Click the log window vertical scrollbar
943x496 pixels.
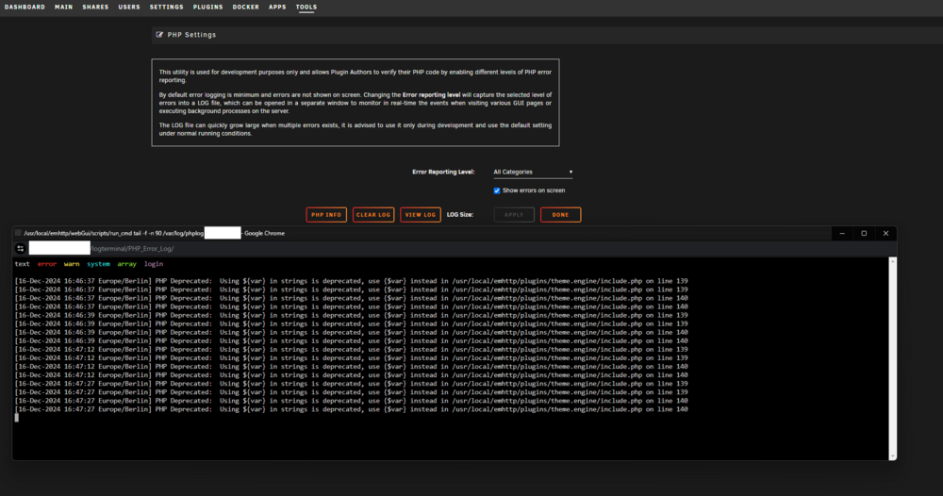(x=892, y=358)
